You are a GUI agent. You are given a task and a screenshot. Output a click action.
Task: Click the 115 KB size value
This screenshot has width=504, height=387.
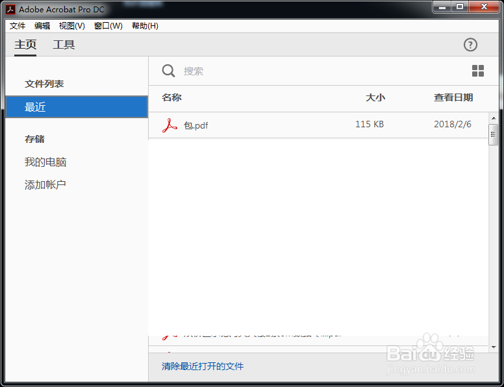370,124
